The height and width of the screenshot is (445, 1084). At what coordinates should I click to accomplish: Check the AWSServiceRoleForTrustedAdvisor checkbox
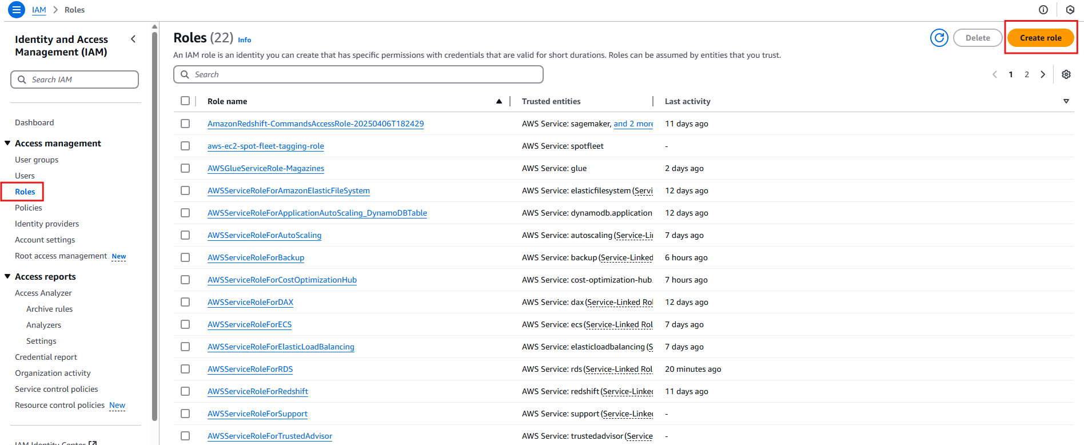(185, 436)
